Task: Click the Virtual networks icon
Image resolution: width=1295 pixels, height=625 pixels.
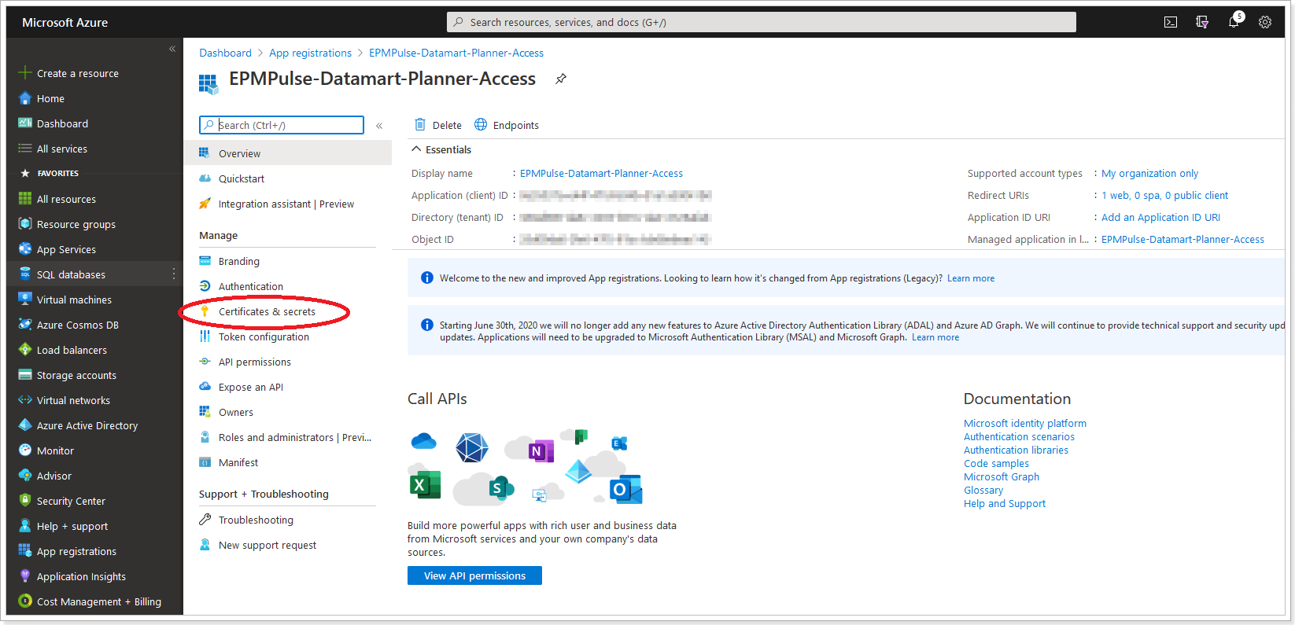Action: click(25, 400)
